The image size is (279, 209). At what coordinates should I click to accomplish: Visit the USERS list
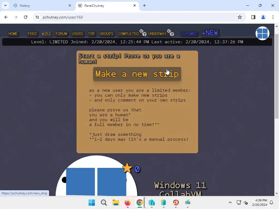click(77, 33)
